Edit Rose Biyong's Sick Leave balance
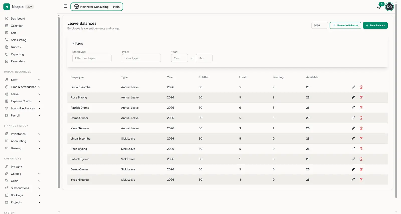 (353, 149)
